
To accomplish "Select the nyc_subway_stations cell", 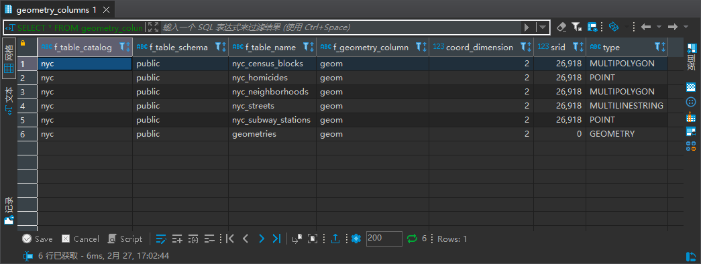I will coord(272,120).
